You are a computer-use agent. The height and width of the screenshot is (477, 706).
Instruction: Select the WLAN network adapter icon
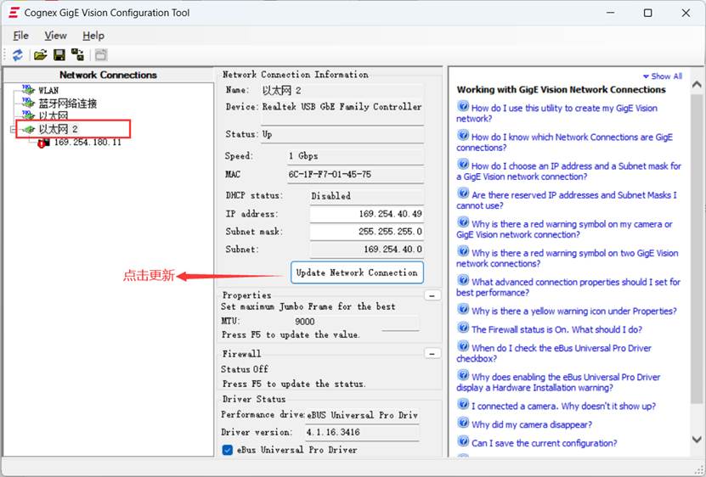28,90
